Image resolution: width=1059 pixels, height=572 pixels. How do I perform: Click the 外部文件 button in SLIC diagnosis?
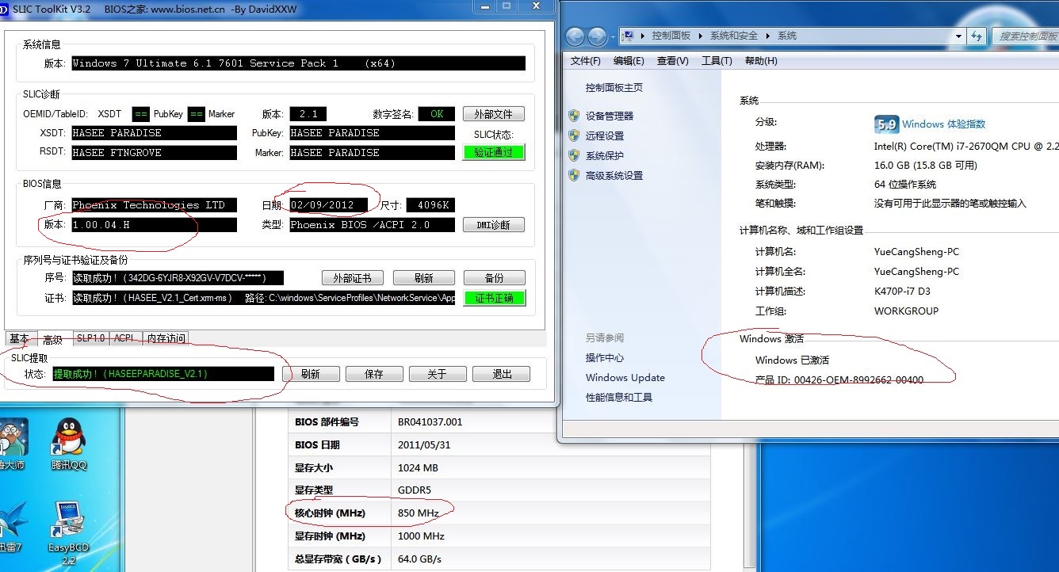[494, 114]
